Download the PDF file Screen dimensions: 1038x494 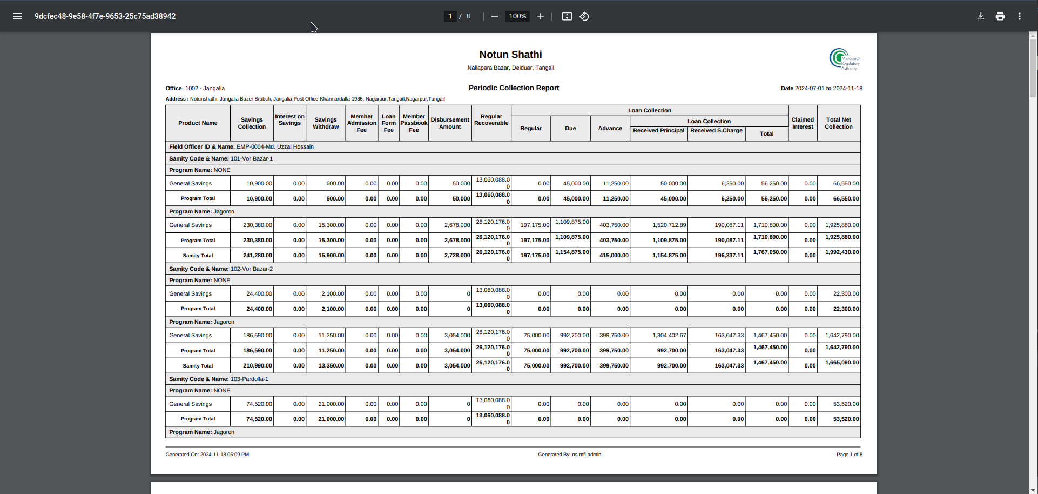(981, 16)
